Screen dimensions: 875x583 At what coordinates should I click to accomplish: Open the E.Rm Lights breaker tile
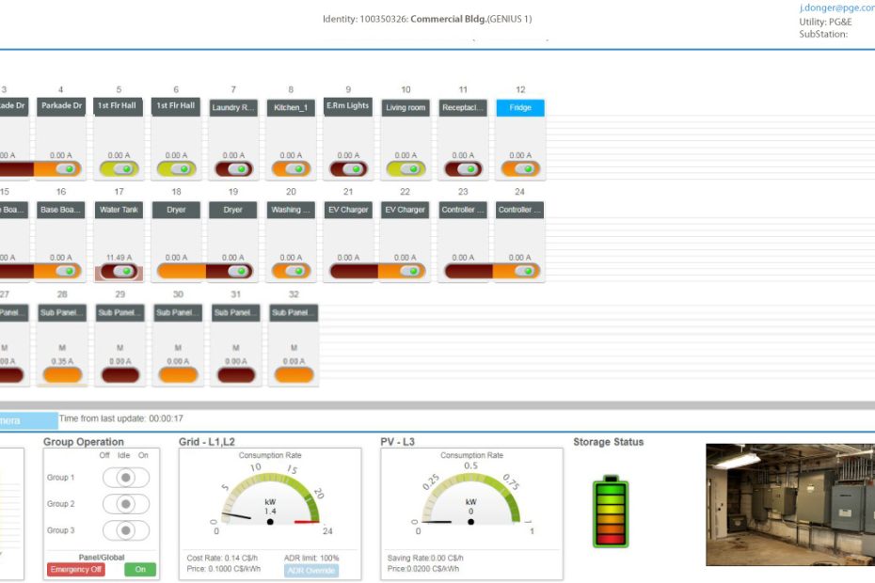click(347, 107)
